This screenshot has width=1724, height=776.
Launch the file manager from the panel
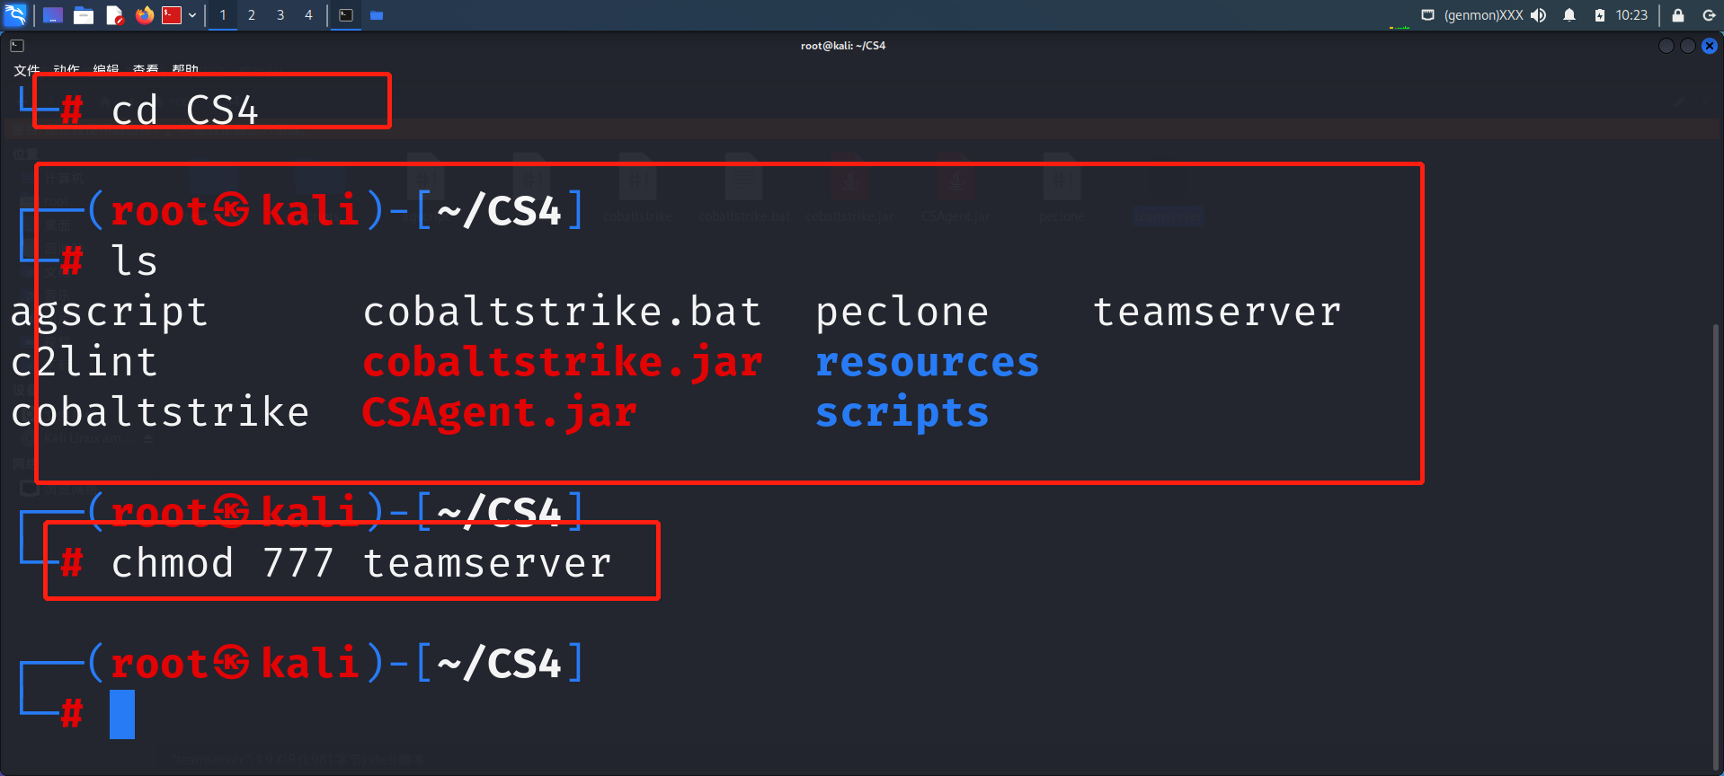[84, 15]
